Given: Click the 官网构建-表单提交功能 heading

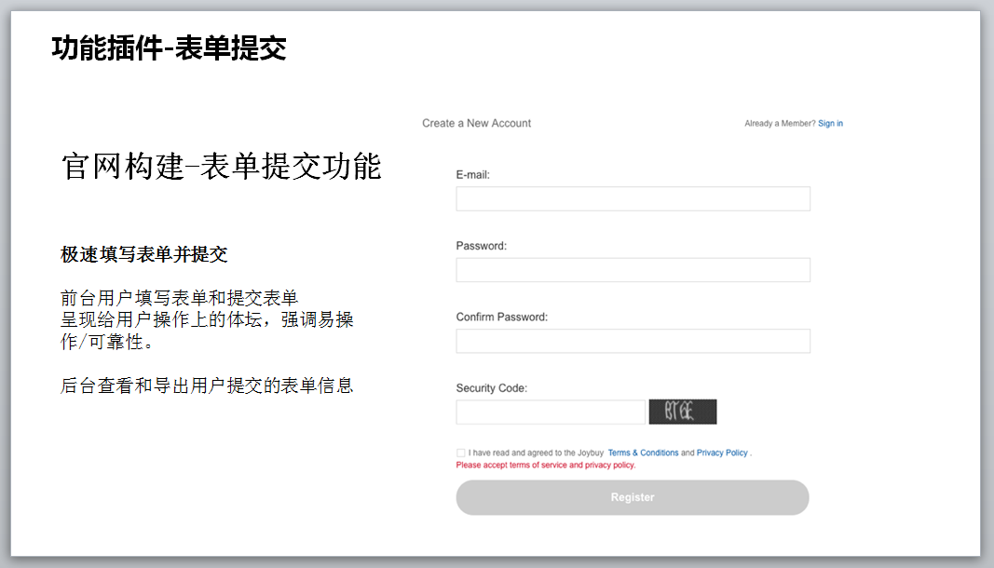Looking at the screenshot, I should point(222,167).
